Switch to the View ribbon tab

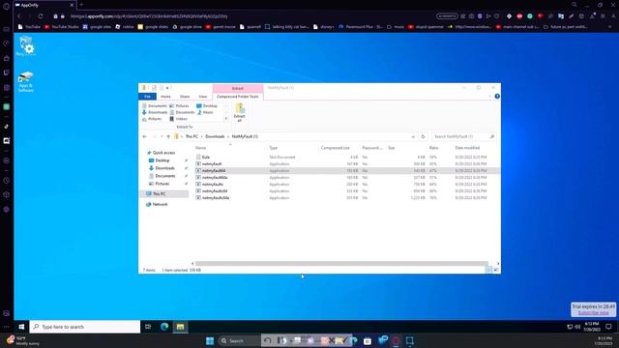point(202,97)
